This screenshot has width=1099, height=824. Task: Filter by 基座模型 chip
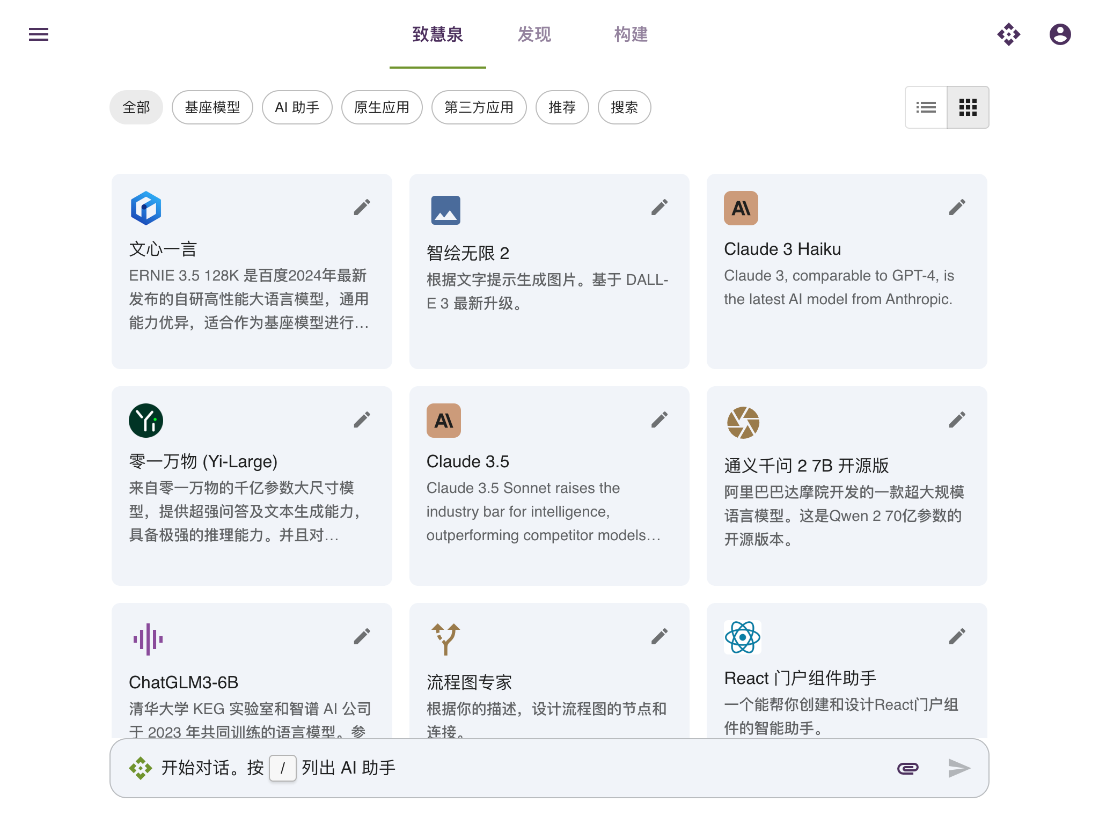pyautogui.click(x=213, y=107)
